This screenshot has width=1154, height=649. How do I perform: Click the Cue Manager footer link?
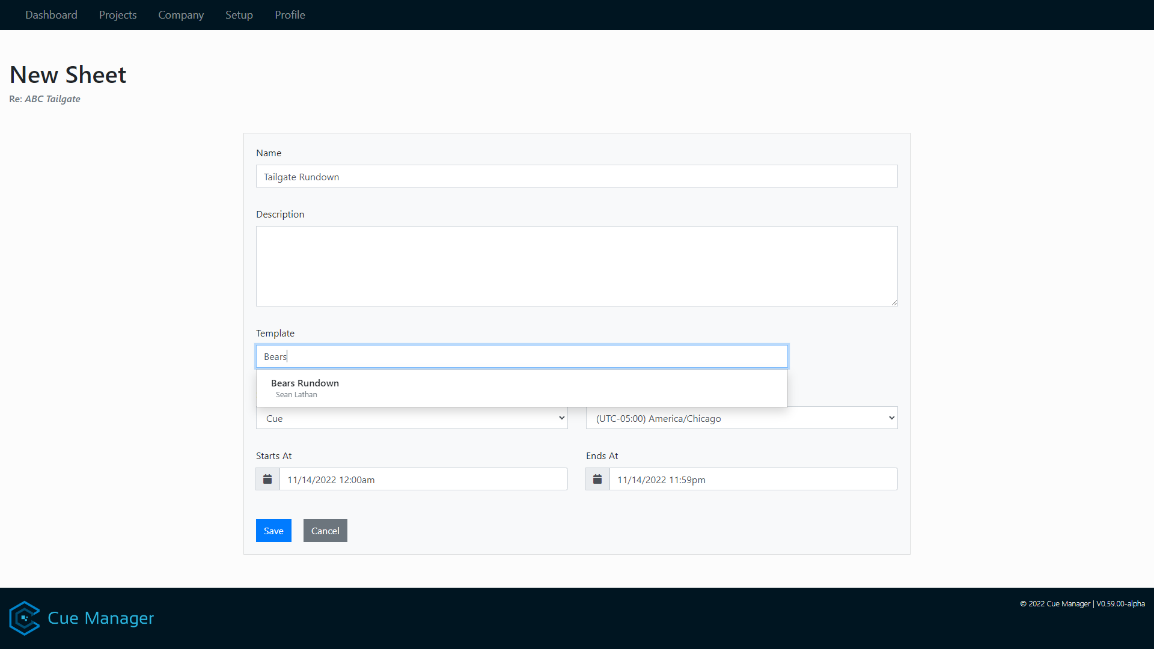(100, 618)
